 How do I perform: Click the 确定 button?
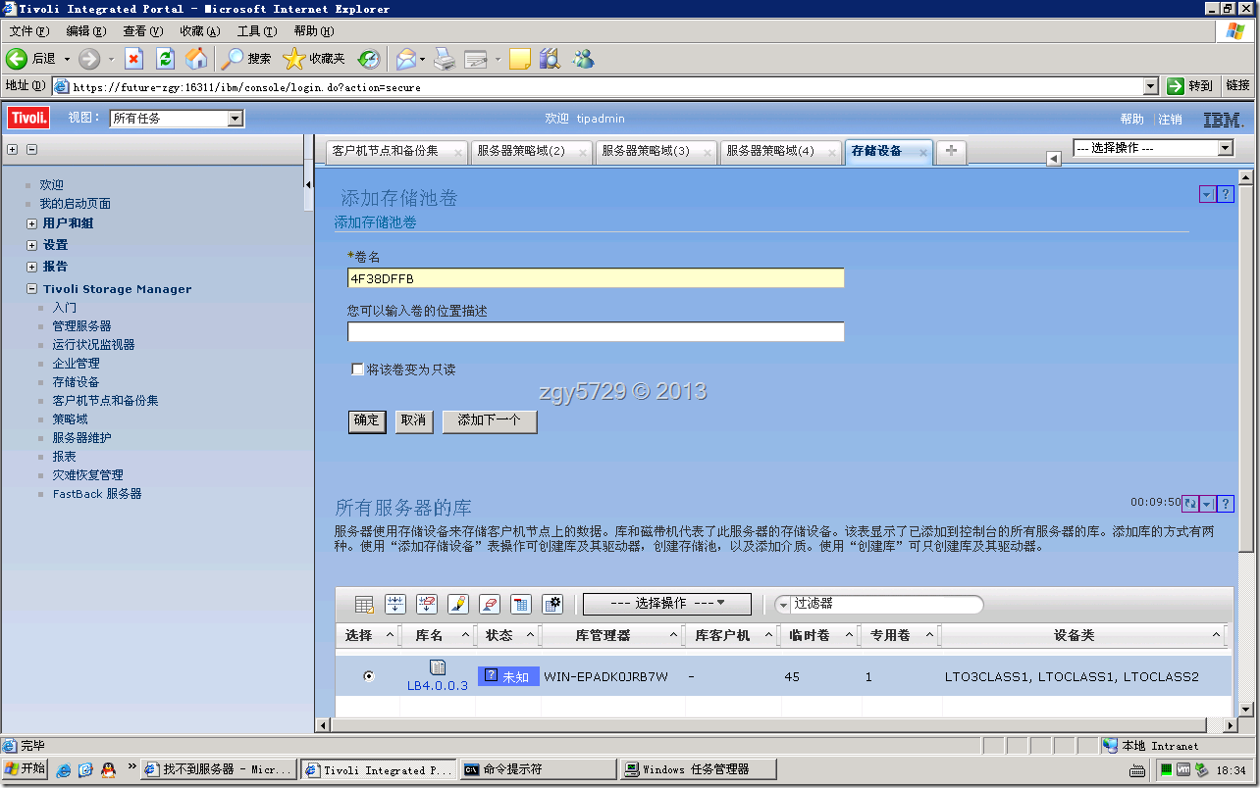pos(367,420)
